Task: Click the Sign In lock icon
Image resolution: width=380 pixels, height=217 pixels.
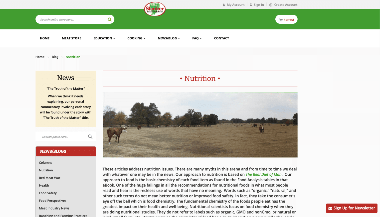Action: click(251, 5)
